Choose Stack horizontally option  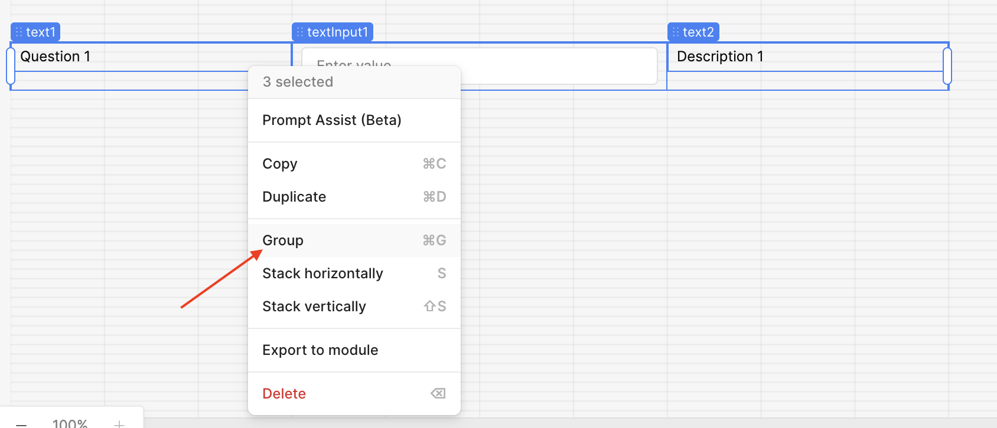(322, 274)
